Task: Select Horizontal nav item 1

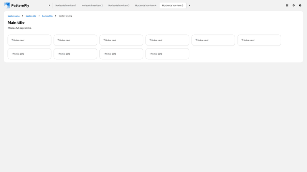Action: click(x=66, y=5)
